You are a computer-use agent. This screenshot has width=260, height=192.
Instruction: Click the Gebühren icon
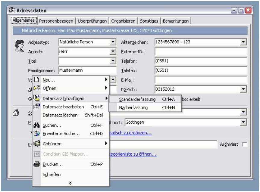[37, 144]
